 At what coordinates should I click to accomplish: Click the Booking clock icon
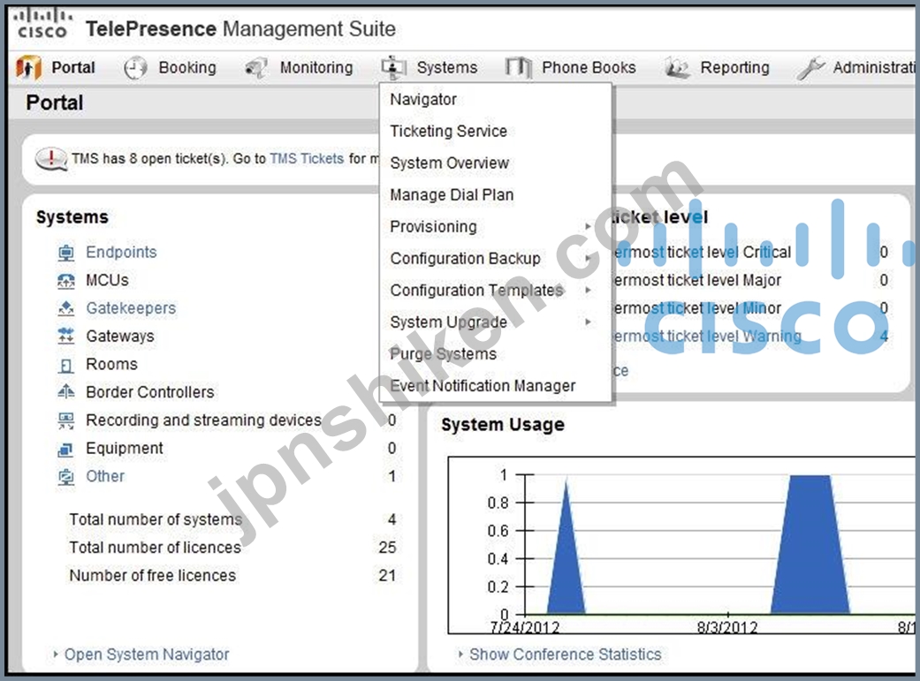pyautogui.click(x=135, y=68)
